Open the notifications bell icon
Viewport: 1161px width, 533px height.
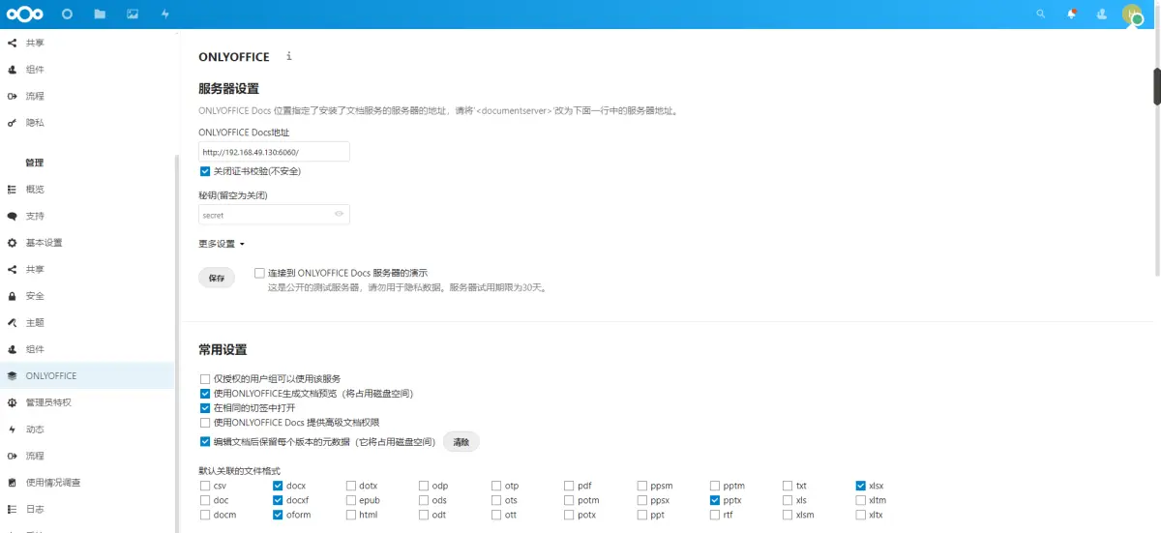point(1071,15)
